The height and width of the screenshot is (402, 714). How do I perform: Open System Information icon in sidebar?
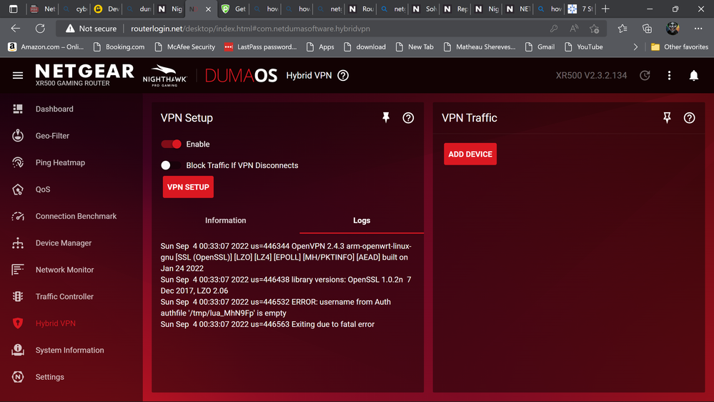(18, 350)
